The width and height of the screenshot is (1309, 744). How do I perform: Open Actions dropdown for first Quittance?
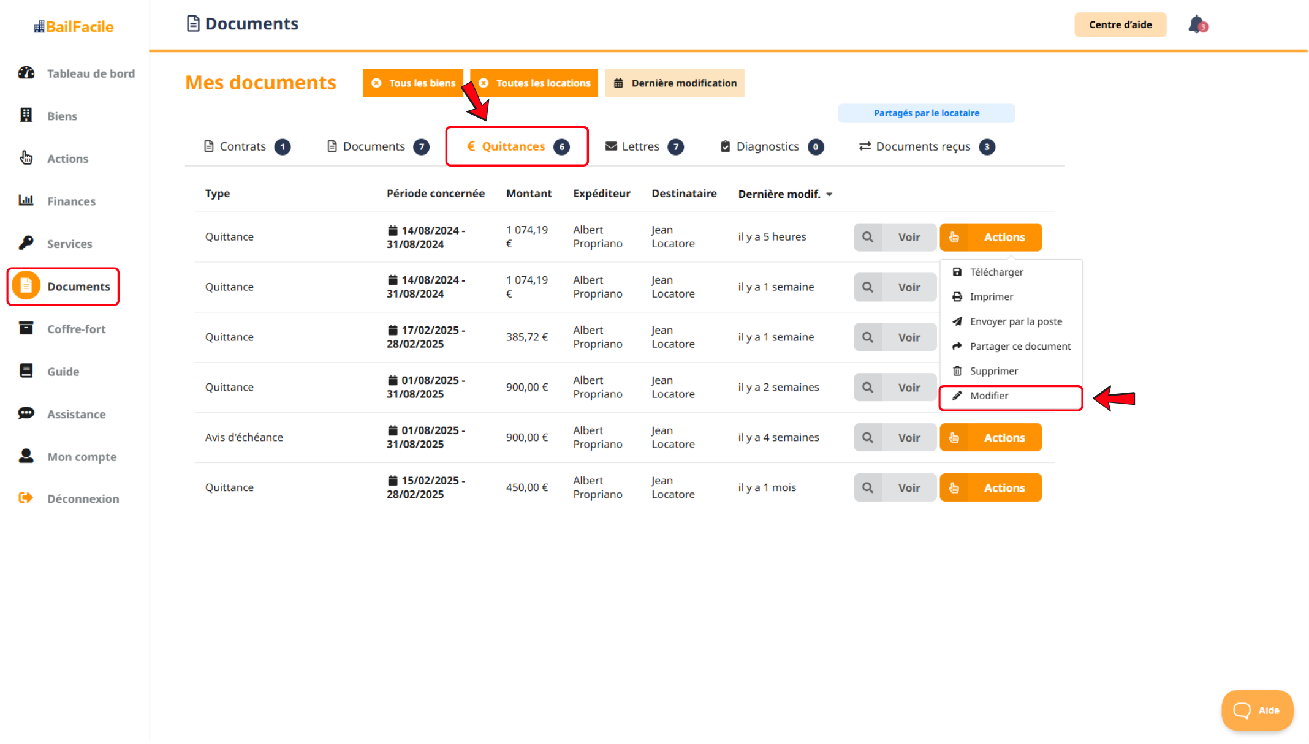pyautogui.click(x=991, y=237)
